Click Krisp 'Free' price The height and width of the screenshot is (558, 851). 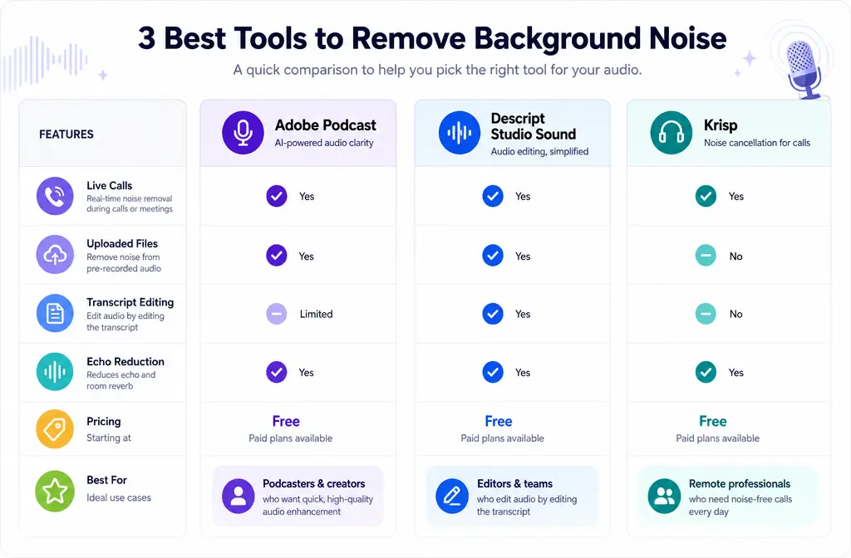[712, 421]
